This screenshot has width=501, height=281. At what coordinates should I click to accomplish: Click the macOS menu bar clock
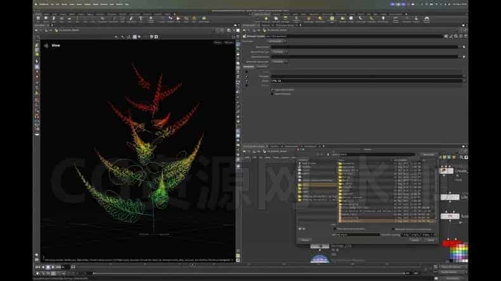[459, 4]
